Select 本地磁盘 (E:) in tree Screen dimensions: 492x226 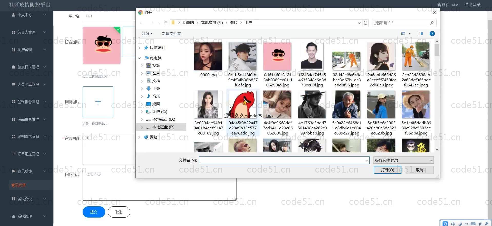pyautogui.click(x=163, y=127)
